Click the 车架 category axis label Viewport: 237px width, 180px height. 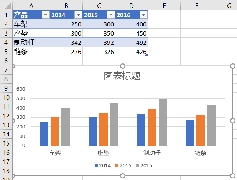(55, 153)
